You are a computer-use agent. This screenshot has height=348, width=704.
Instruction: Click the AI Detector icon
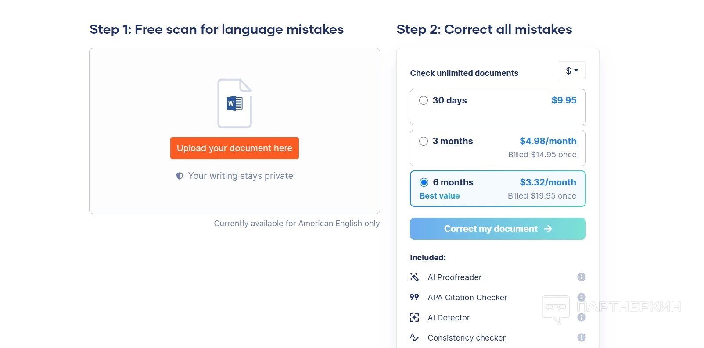point(414,317)
